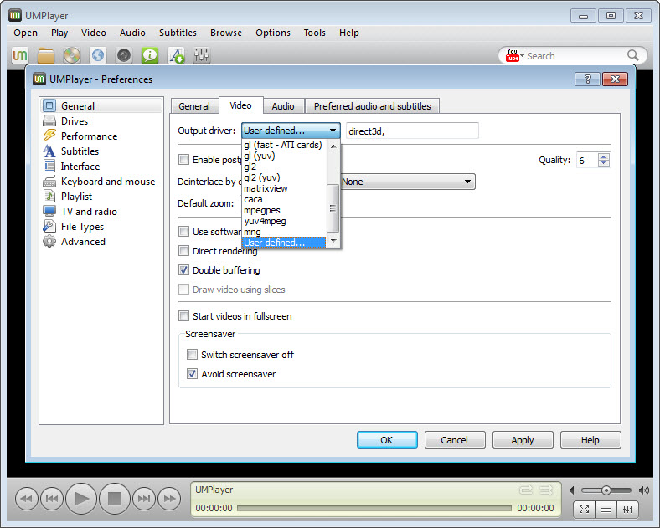Check Start videos in fullscreen
The image size is (660, 528).
click(183, 315)
